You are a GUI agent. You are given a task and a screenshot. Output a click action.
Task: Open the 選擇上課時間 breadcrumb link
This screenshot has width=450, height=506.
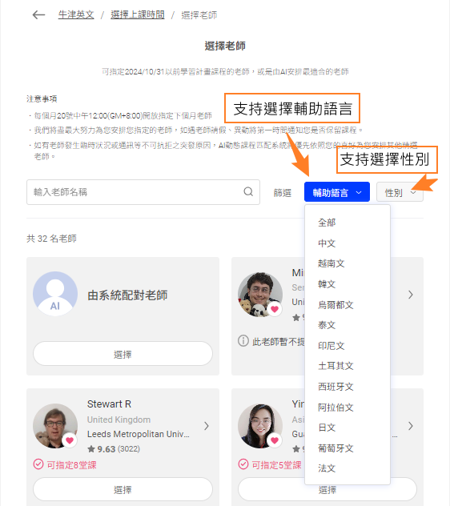(138, 15)
